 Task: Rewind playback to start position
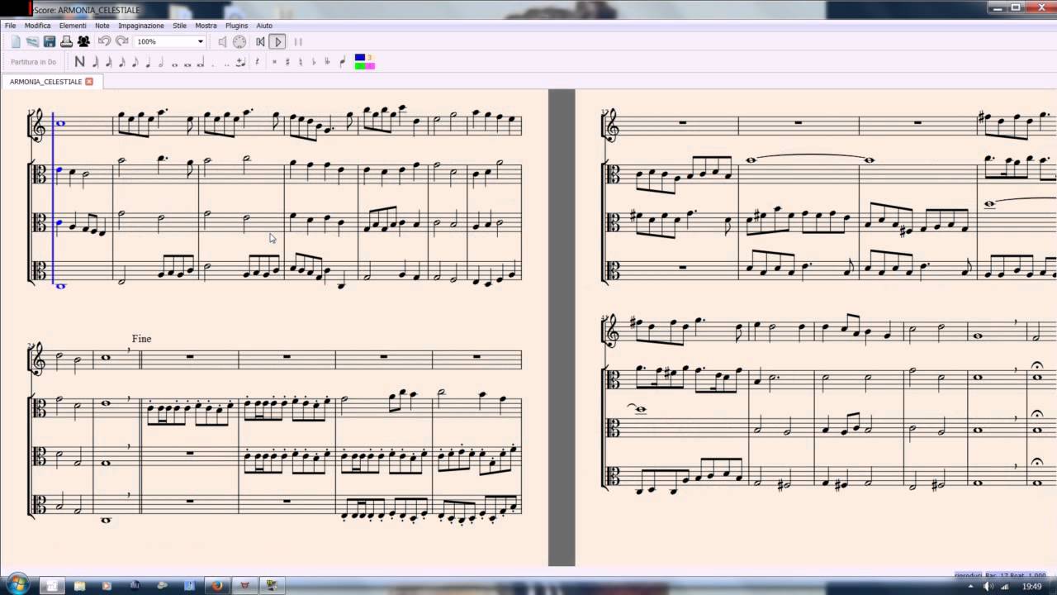click(260, 41)
